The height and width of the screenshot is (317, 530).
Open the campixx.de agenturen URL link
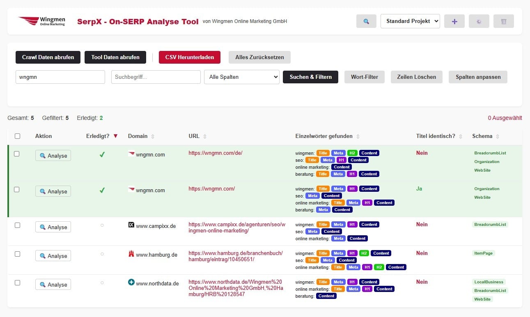click(236, 227)
